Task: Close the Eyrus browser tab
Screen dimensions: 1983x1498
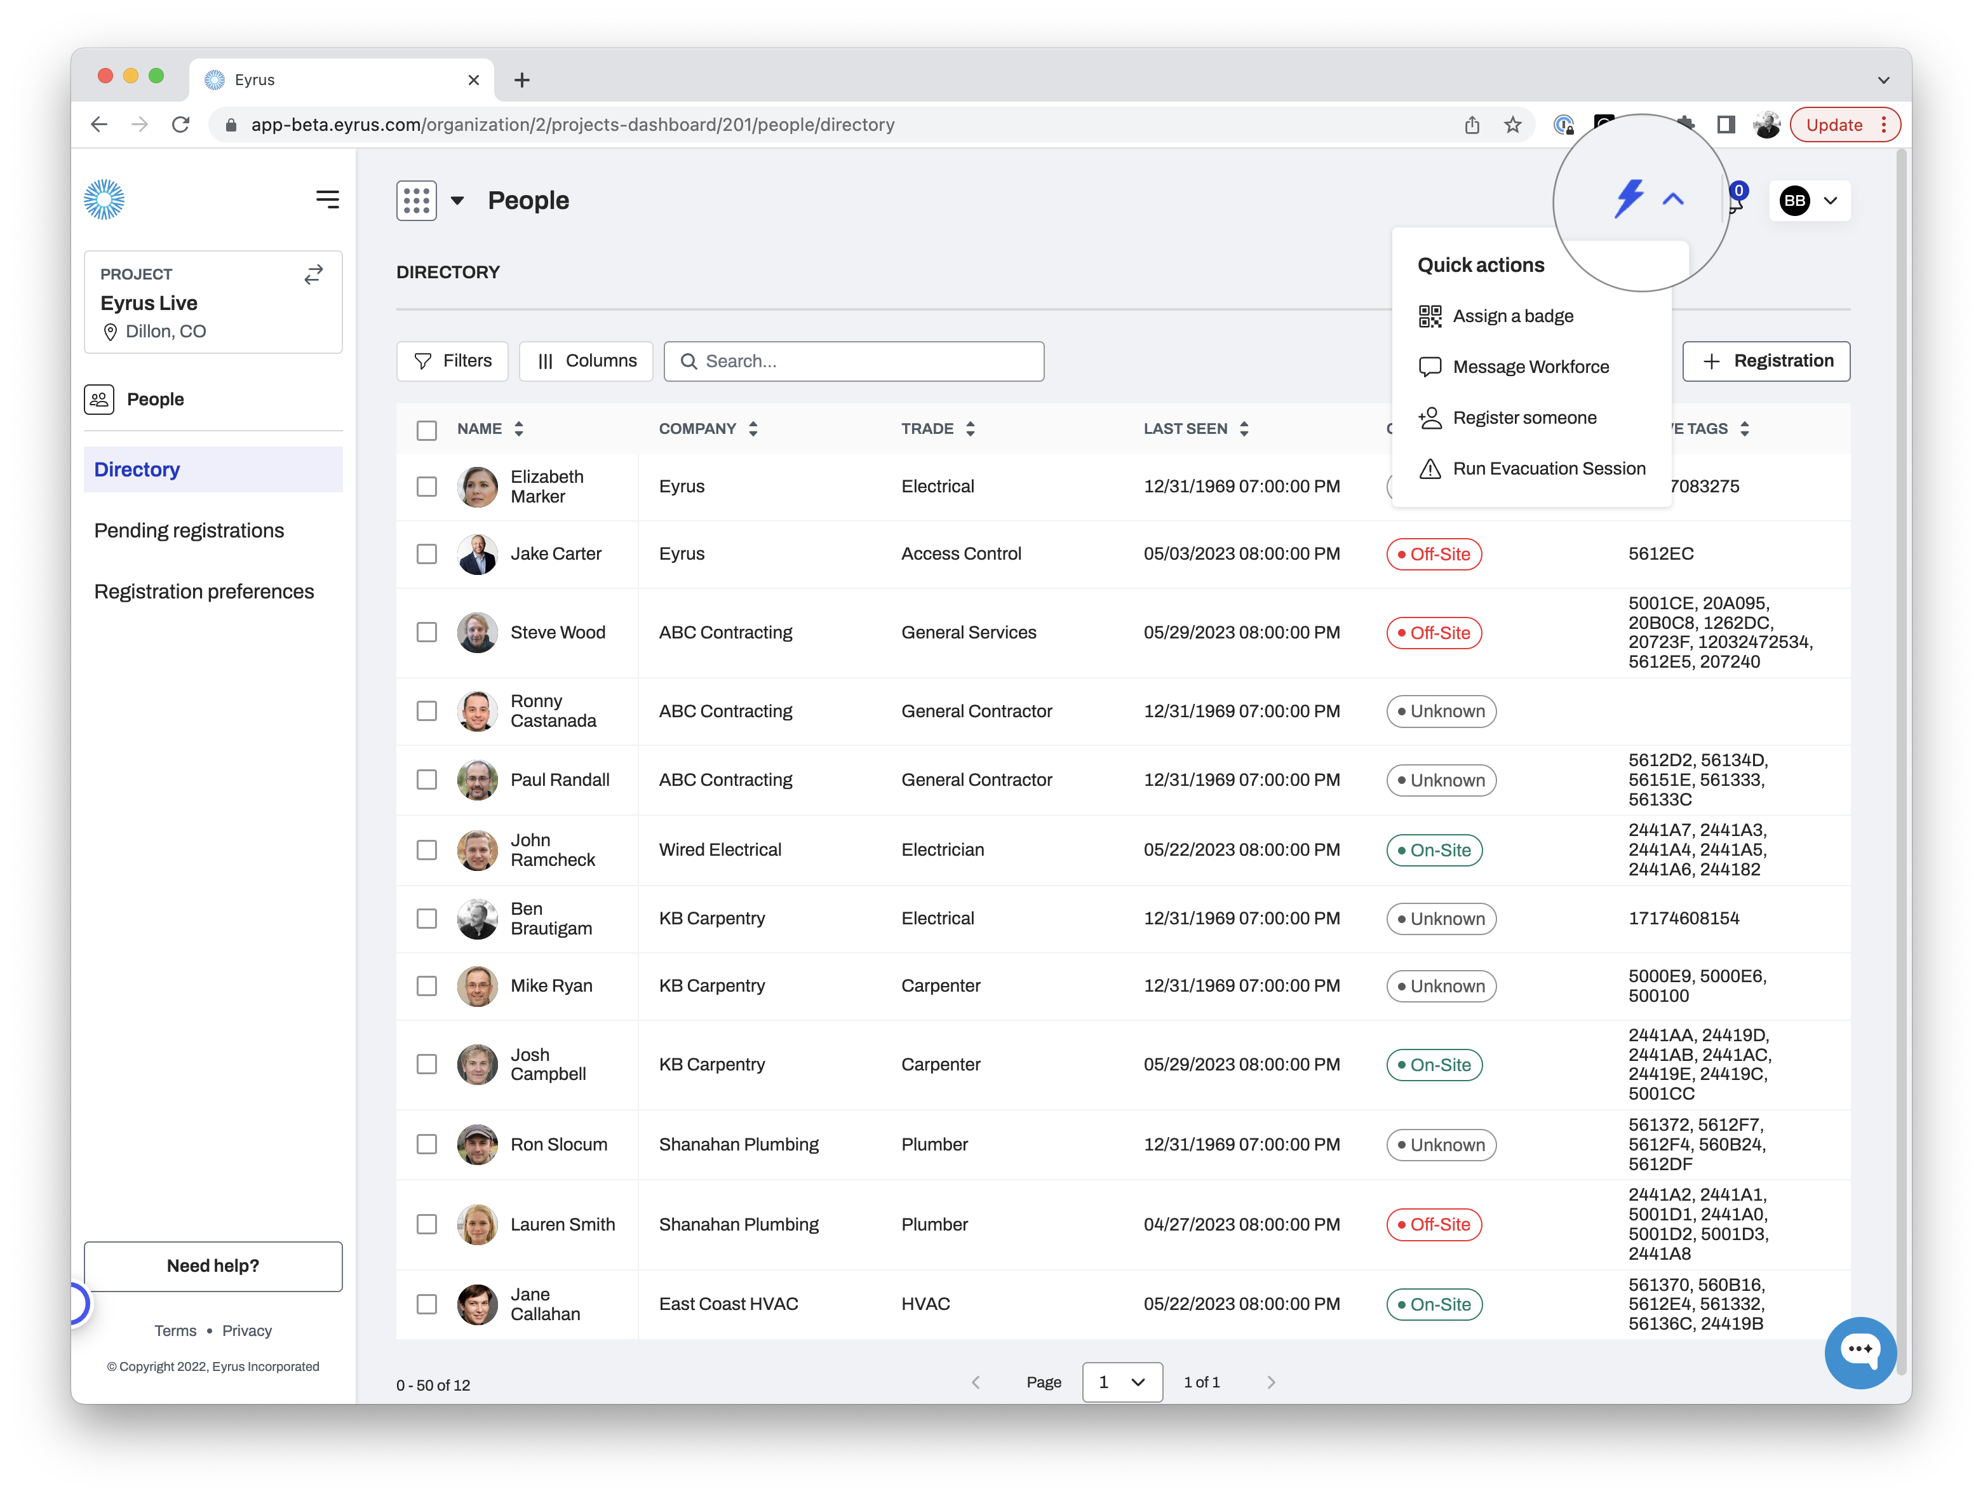Action: coord(473,80)
